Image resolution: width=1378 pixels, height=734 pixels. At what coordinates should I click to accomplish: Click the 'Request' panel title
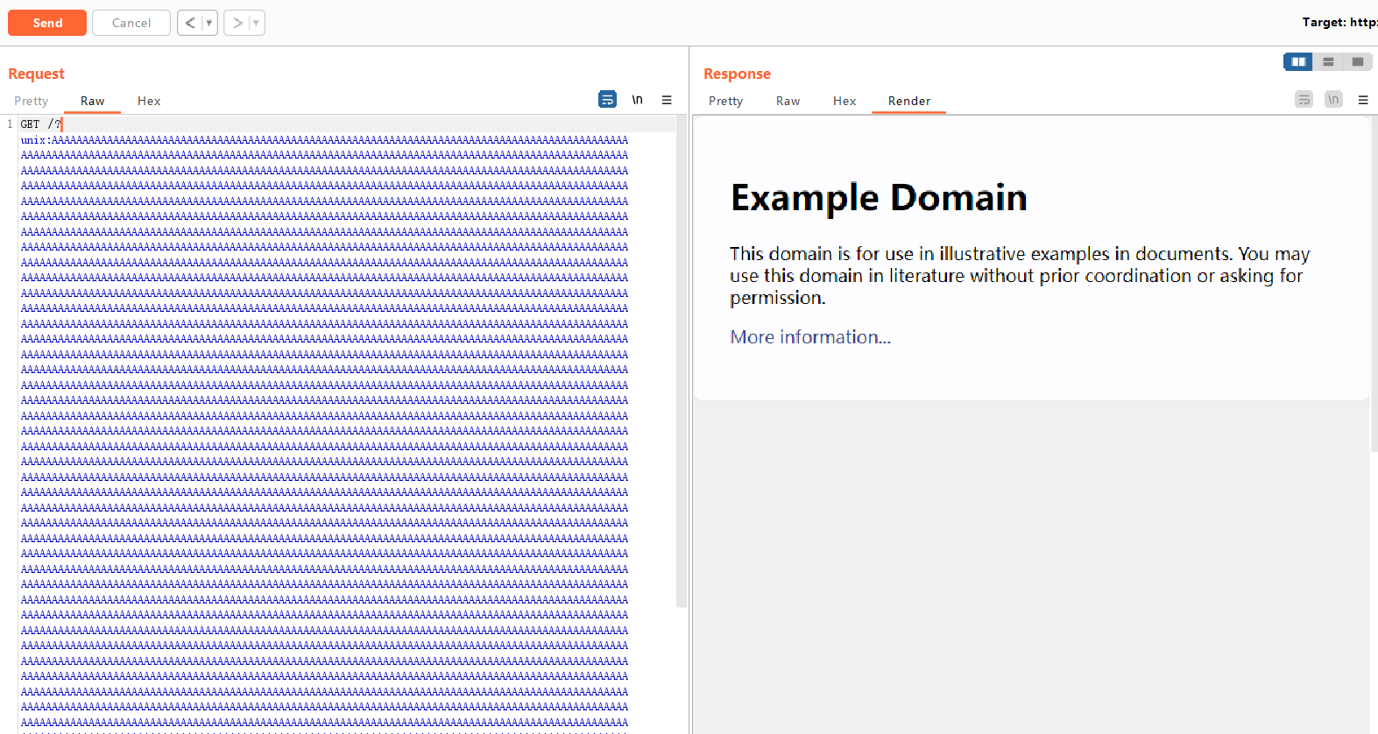pyautogui.click(x=36, y=74)
